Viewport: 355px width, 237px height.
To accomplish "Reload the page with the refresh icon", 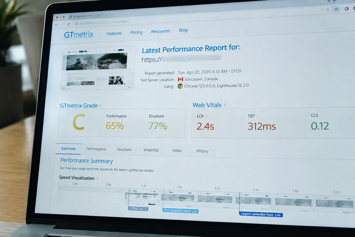I will (69, 24).
